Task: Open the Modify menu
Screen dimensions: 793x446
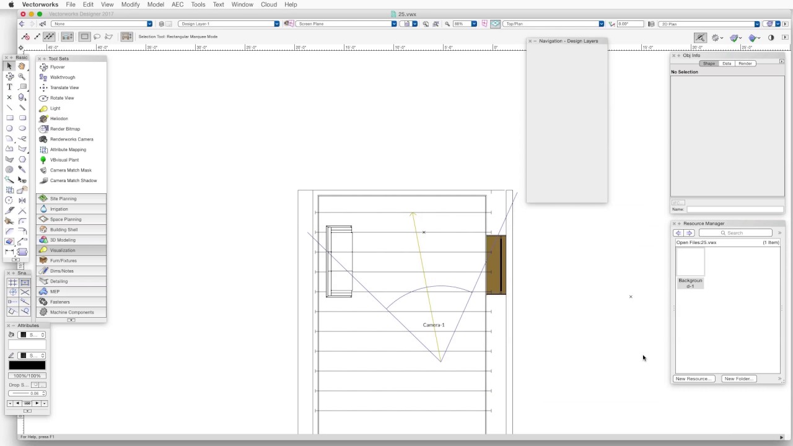Action: click(x=130, y=4)
